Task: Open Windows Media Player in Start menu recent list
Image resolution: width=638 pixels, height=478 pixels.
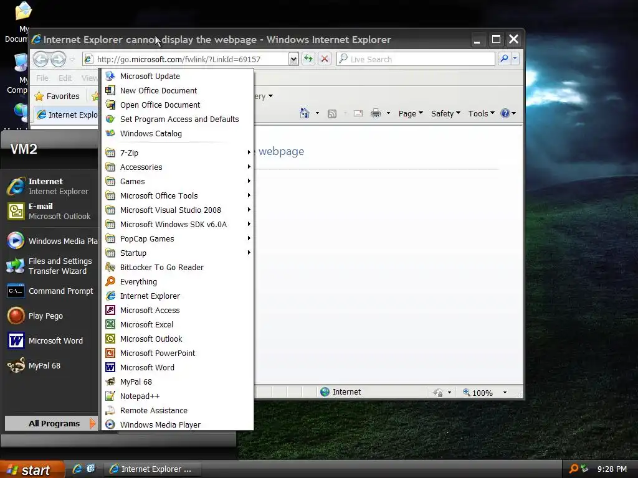Action: 51,241
